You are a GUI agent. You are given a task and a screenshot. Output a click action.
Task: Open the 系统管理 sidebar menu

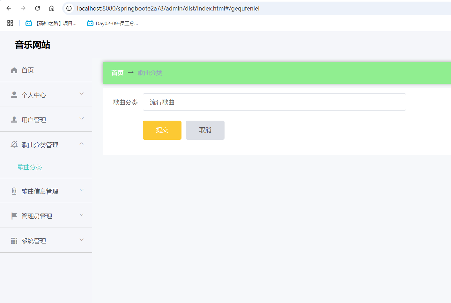click(x=46, y=241)
